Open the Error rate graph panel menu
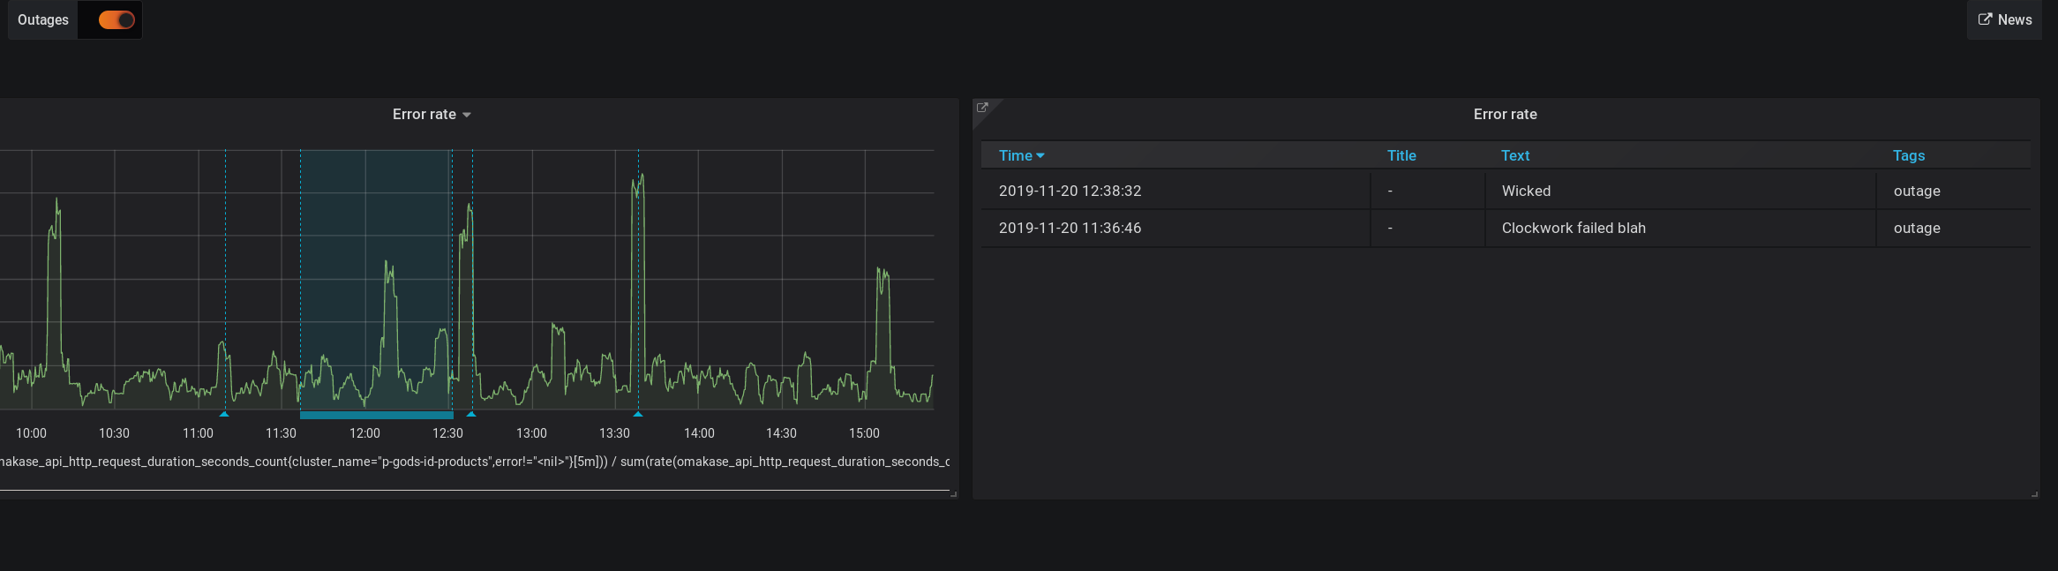The height and width of the screenshot is (571, 2058). coord(432,114)
